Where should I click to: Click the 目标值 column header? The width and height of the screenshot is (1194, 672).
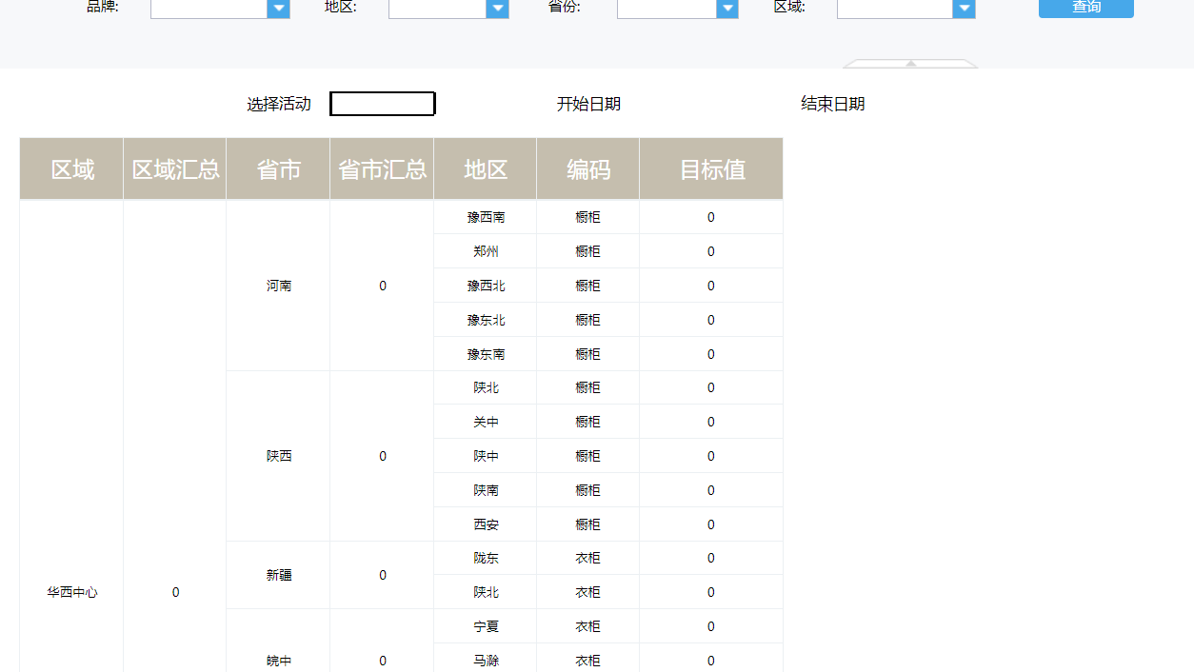point(711,169)
